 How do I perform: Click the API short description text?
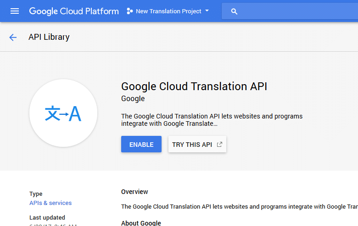pos(212,120)
